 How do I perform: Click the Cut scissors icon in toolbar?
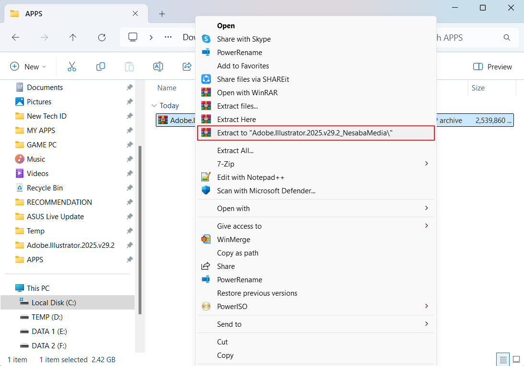[72, 67]
